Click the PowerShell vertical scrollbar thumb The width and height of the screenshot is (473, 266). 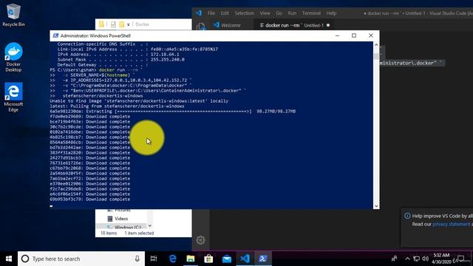coord(376,56)
